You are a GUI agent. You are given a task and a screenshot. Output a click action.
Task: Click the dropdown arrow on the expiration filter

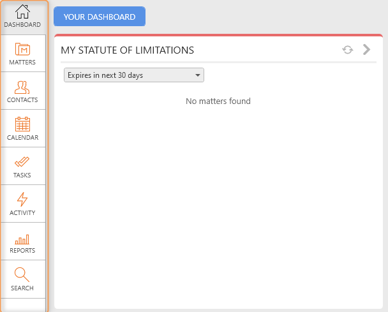[198, 75]
